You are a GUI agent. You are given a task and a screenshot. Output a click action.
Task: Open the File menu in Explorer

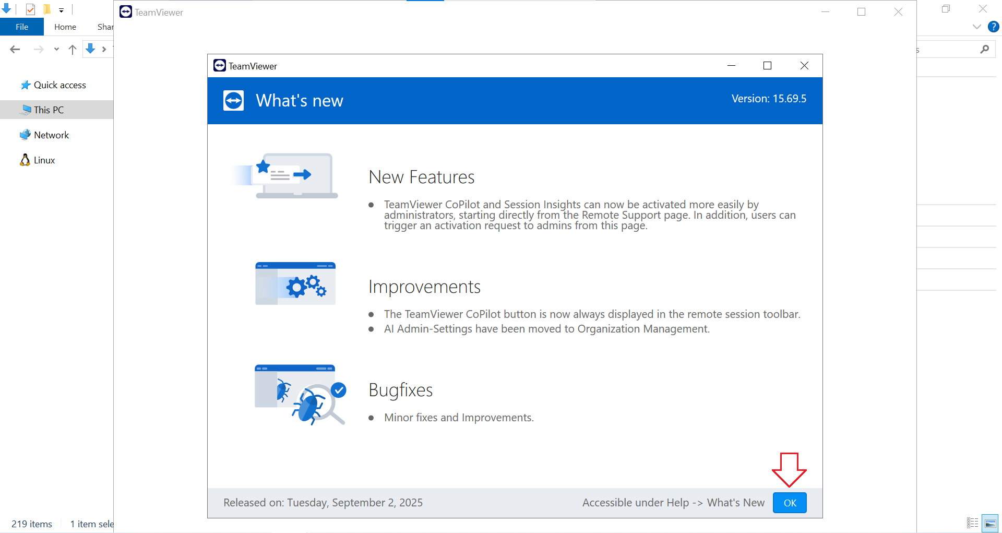[22, 27]
